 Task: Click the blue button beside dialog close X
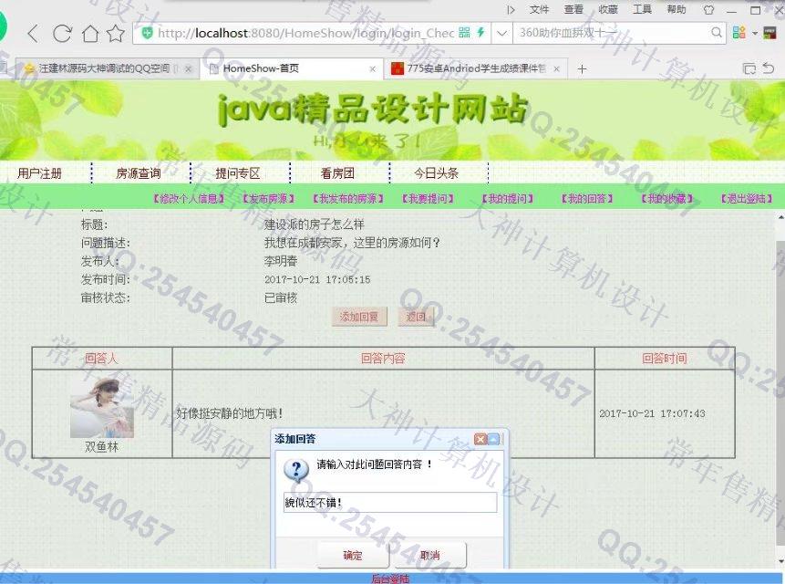tap(493, 439)
